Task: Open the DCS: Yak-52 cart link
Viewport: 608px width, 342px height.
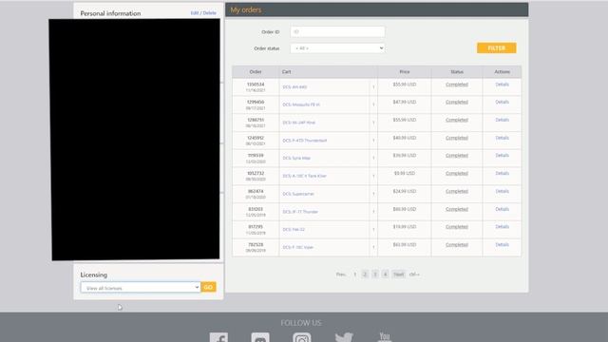Action: pyautogui.click(x=294, y=230)
